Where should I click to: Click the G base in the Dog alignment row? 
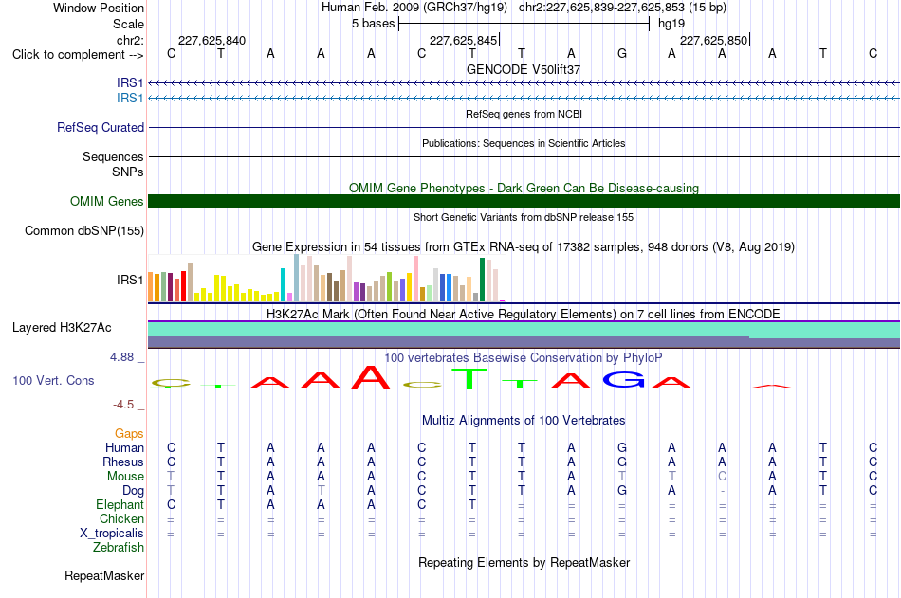(622, 491)
